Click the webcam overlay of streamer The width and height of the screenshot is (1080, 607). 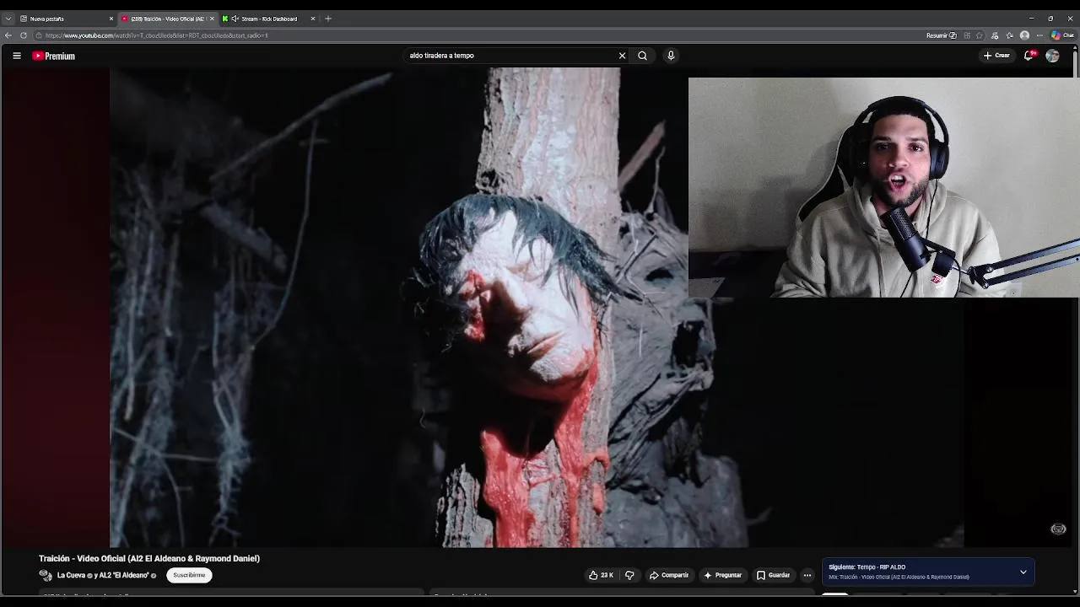(883, 187)
